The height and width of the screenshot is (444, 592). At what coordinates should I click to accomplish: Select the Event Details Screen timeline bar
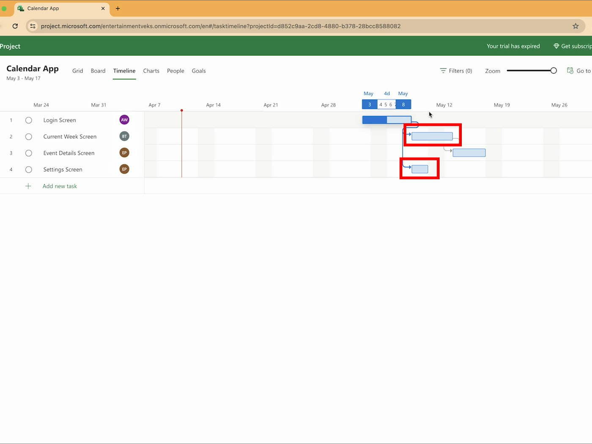click(469, 153)
